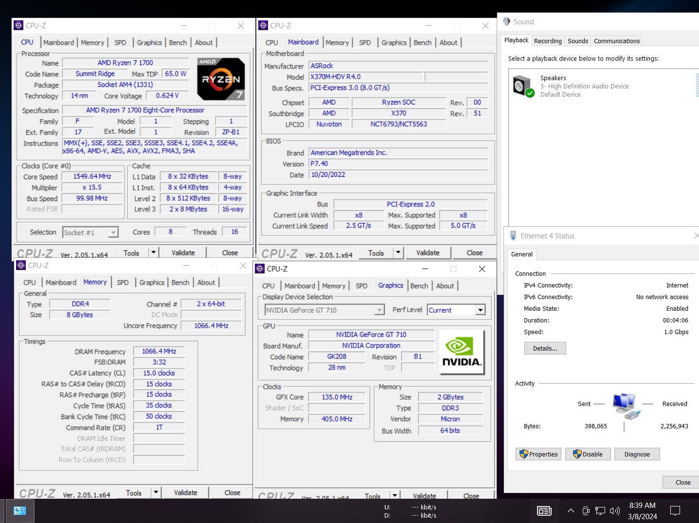Click the Summit Ridge code name value
This screenshot has height=523, width=699.
coord(95,74)
